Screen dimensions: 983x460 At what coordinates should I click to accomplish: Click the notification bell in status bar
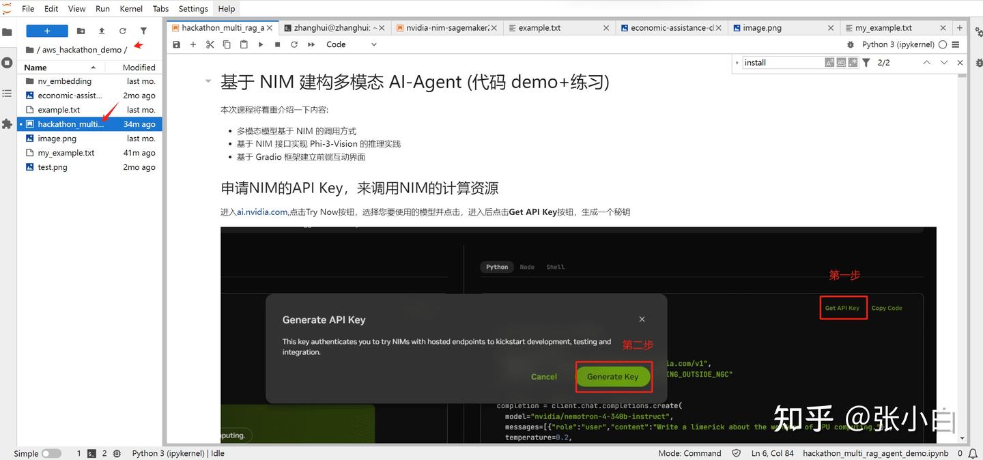(973, 453)
